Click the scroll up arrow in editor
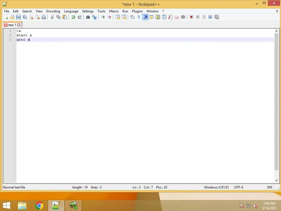 click(276, 31)
